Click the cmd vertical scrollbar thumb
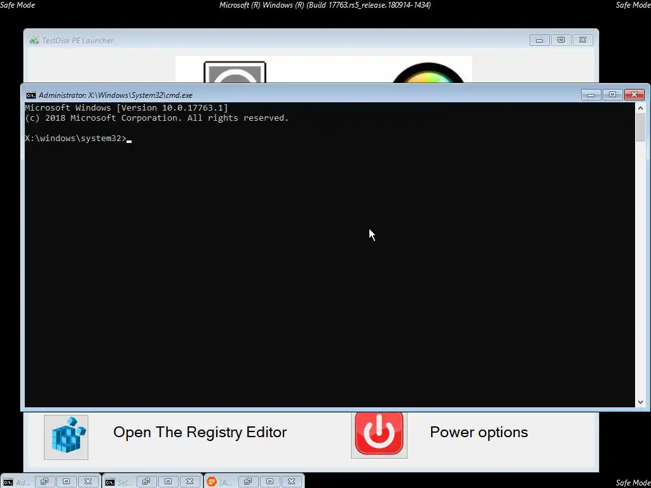This screenshot has height=488, width=651. [x=640, y=127]
